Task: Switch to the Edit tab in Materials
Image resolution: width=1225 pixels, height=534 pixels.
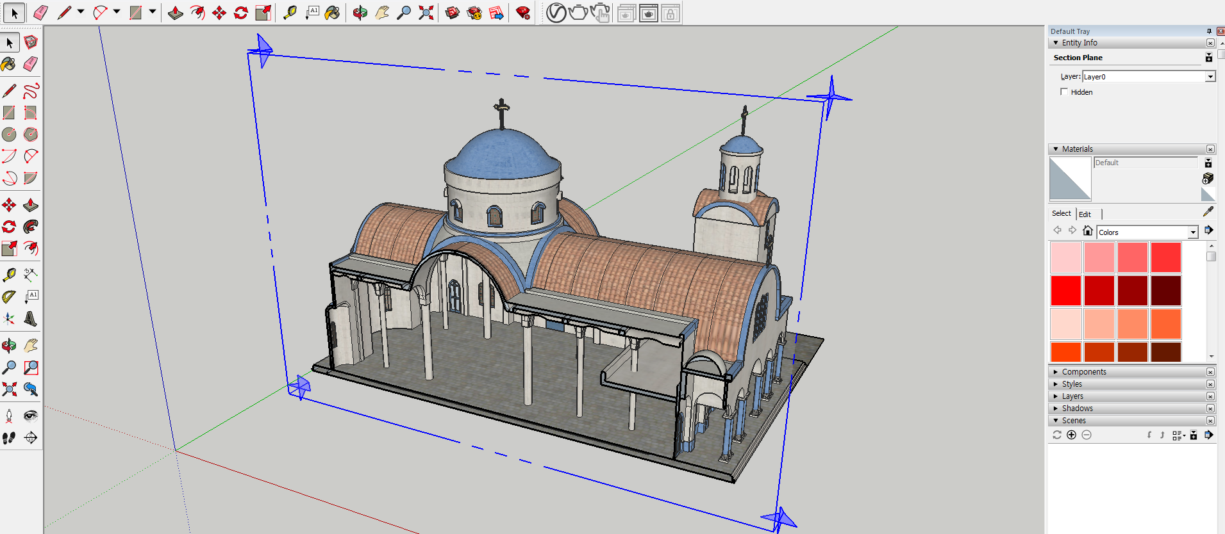Action: 1085,214
